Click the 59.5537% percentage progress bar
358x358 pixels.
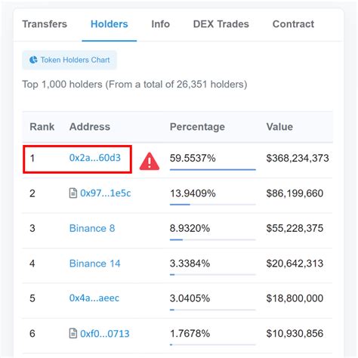(213, 170)
